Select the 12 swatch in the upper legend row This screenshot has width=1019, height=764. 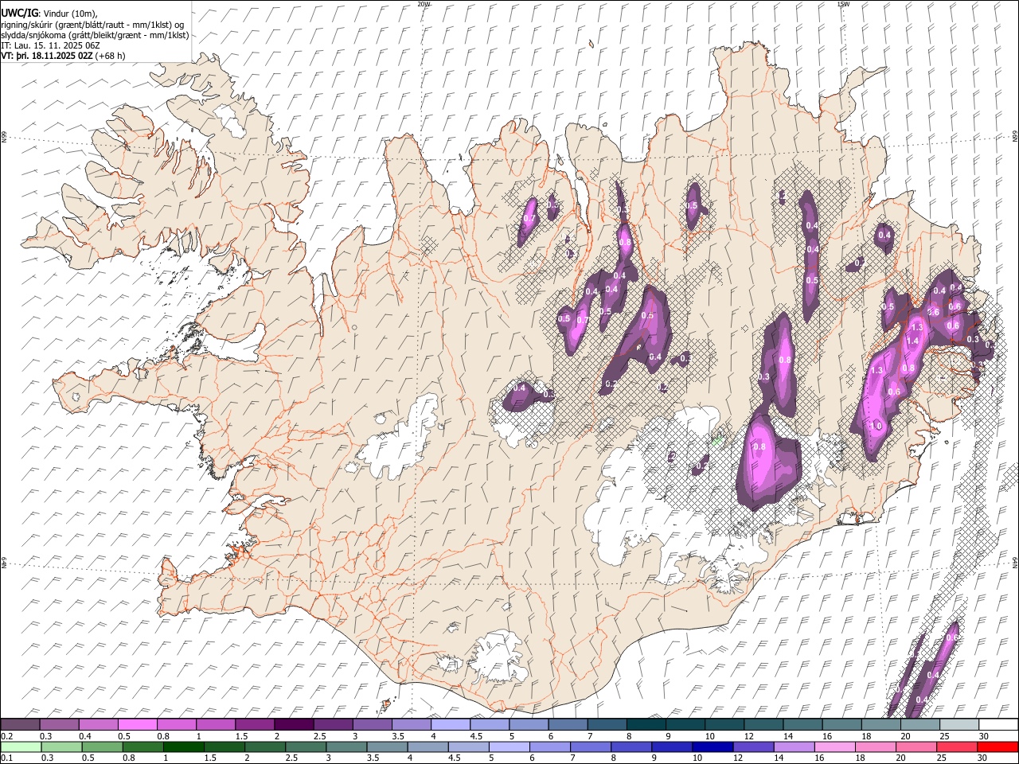[764, 724]
